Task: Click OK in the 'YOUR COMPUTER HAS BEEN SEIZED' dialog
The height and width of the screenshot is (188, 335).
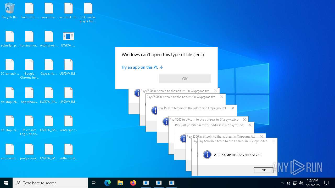Action: coord(264,170)
